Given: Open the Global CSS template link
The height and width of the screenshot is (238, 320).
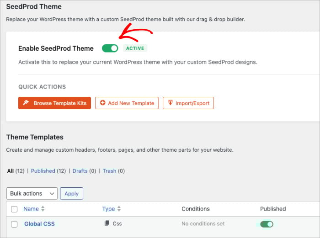Looking at the screenshot, I should (39, 224).
